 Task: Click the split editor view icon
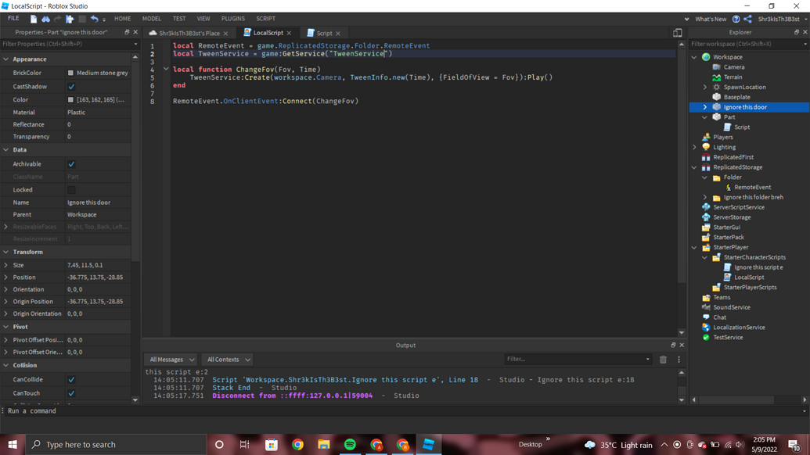tap(677, 33)
